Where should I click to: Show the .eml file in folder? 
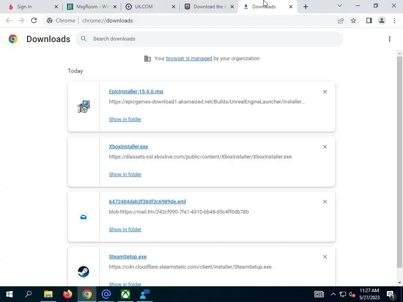click(125, 230)
